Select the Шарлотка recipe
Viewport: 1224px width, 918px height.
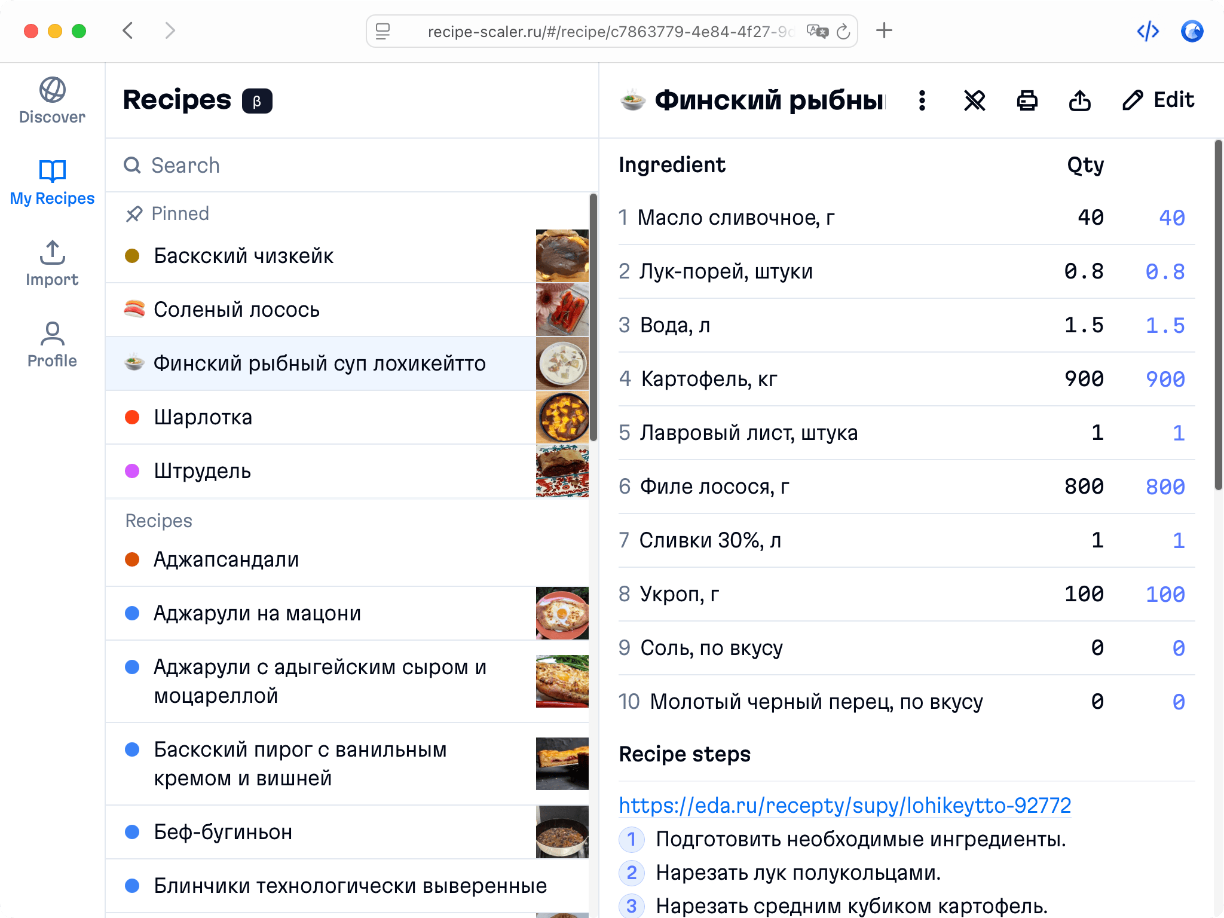[203, 417]
